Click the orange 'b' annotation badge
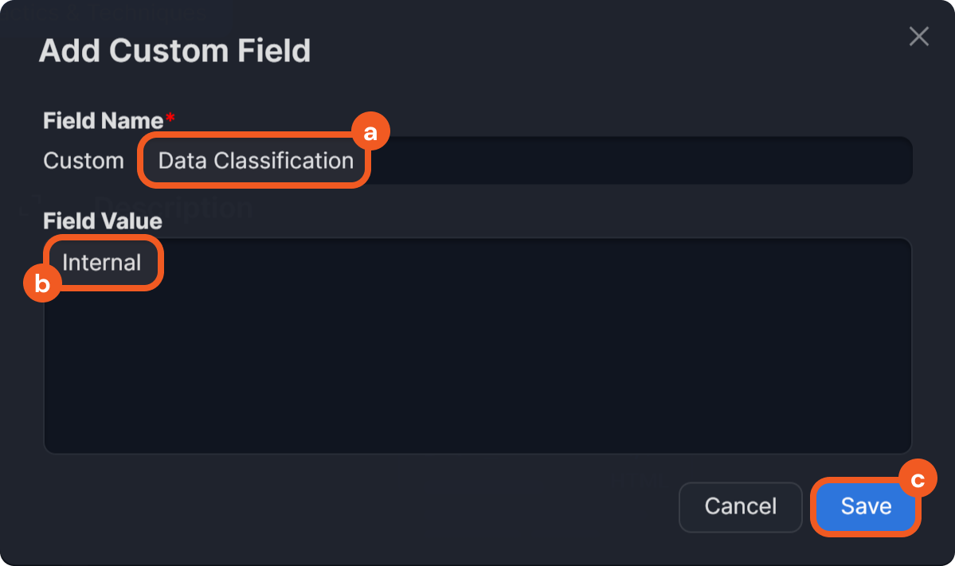 pyautogui.click(x=42, y=283)
